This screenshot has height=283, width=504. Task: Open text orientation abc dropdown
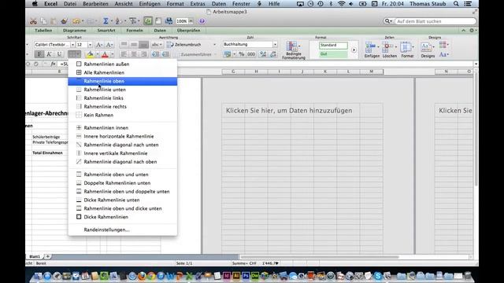pyautogui.click(x=157, y=44)
